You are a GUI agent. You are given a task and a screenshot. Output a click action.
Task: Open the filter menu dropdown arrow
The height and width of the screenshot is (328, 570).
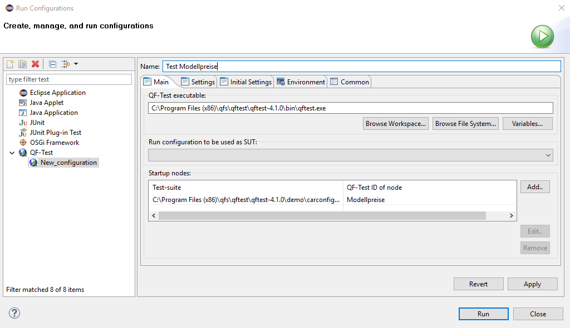(76, 64)
